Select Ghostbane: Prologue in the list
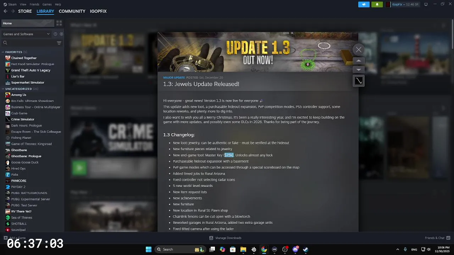This screenshot has height=255, width=454. (26, 156)
